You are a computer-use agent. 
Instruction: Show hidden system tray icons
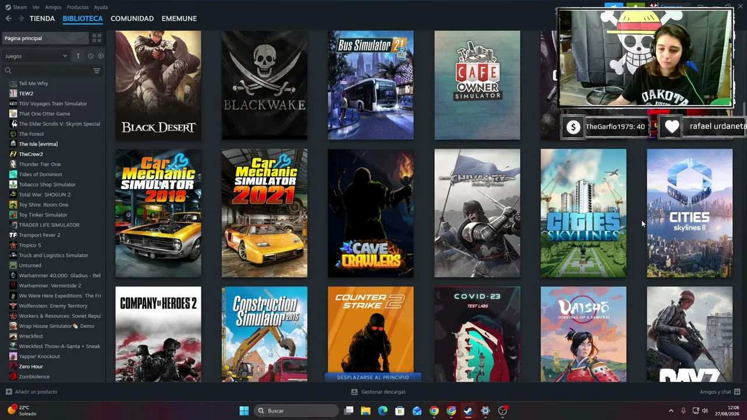[x=671, y=411]
